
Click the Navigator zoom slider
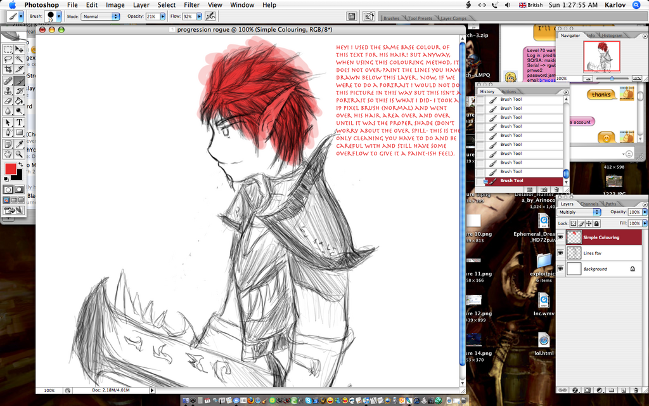[x=612, y=78]
